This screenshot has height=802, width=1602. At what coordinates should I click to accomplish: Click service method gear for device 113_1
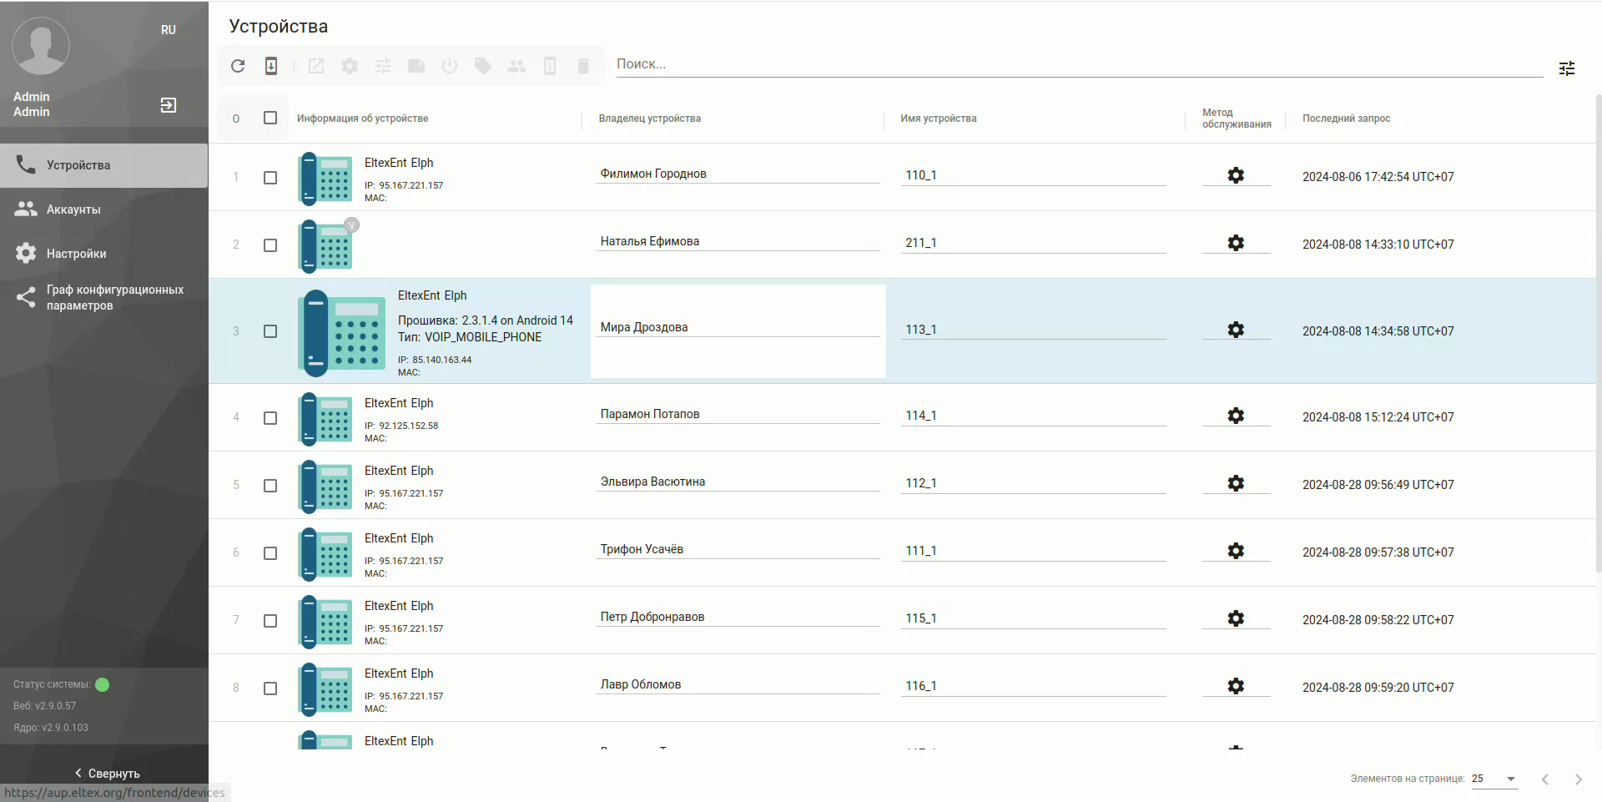tap(1235, 330)
